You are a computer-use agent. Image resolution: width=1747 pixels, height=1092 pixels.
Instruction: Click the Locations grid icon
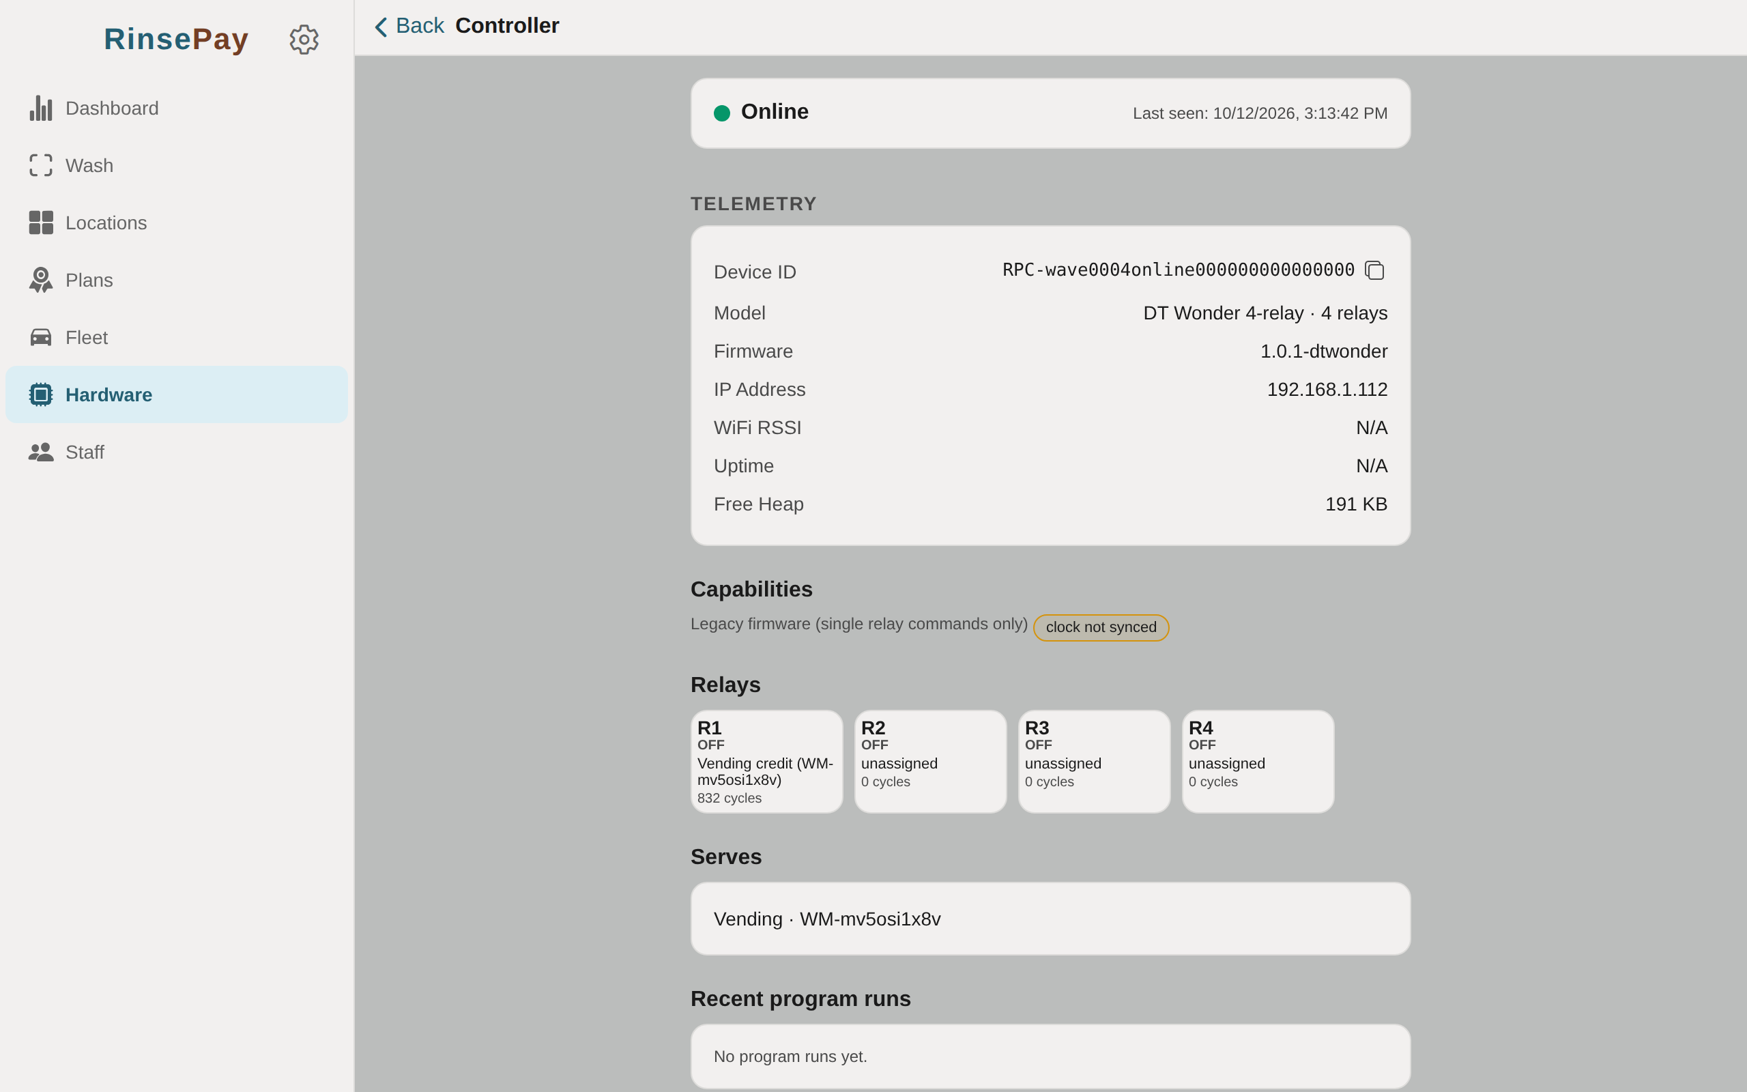41,222
